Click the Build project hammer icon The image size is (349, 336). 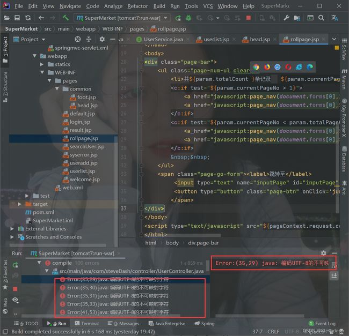point(66,18)
